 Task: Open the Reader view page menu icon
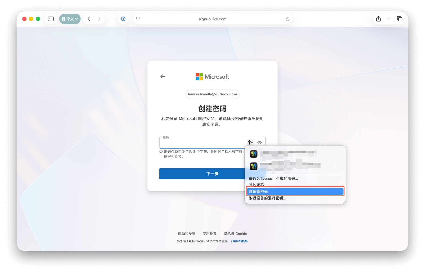138,19
